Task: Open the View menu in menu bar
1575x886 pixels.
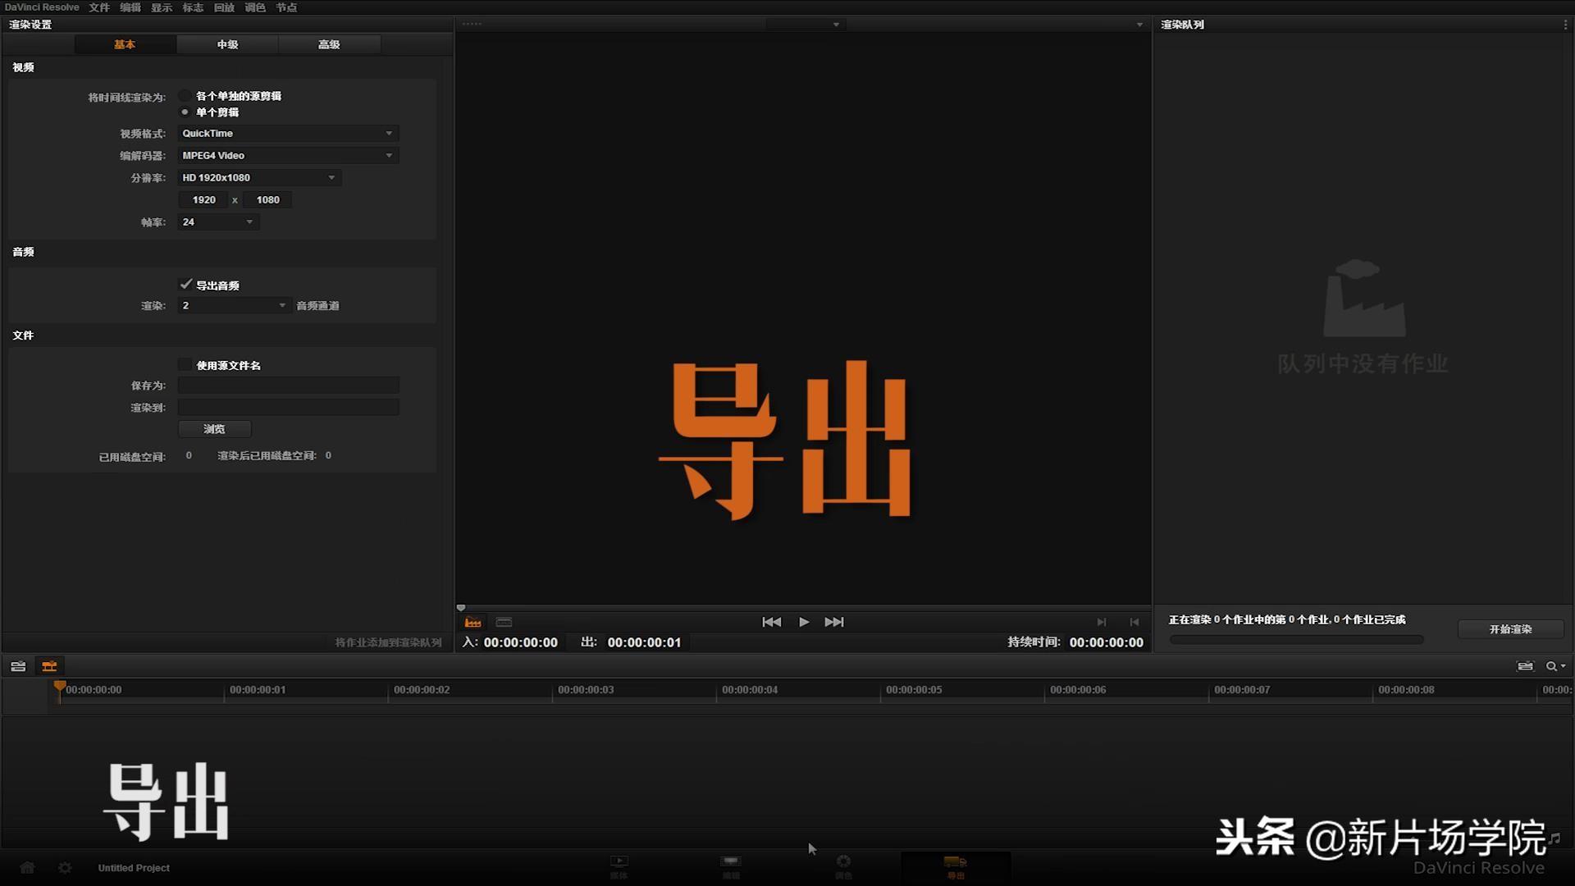Action: (x=162, y=7)
